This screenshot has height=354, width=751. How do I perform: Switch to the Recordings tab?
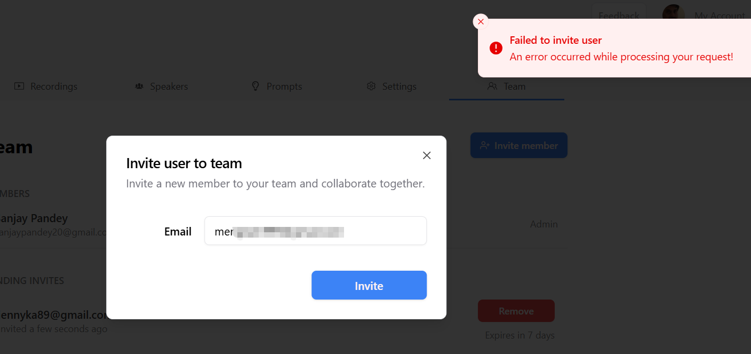click(x=53, y=86)
